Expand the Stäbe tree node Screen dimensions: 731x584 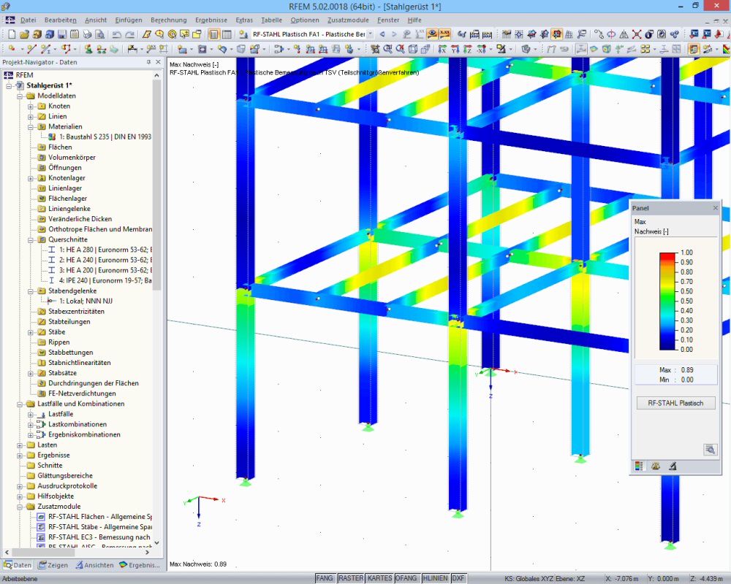coord(31,332)
